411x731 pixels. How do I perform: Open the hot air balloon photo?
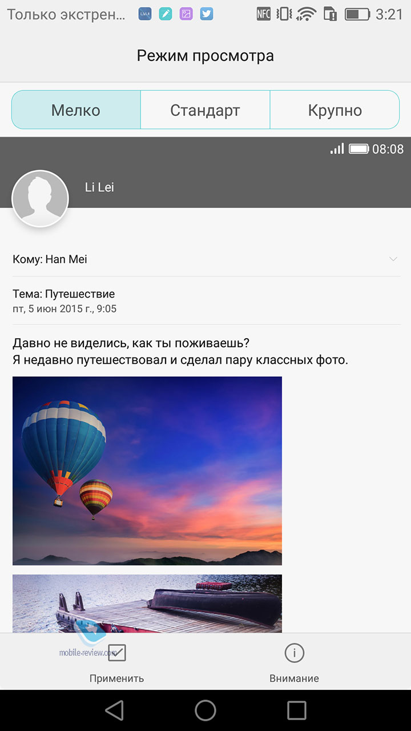pyautogui.click(x=147, y=471)
